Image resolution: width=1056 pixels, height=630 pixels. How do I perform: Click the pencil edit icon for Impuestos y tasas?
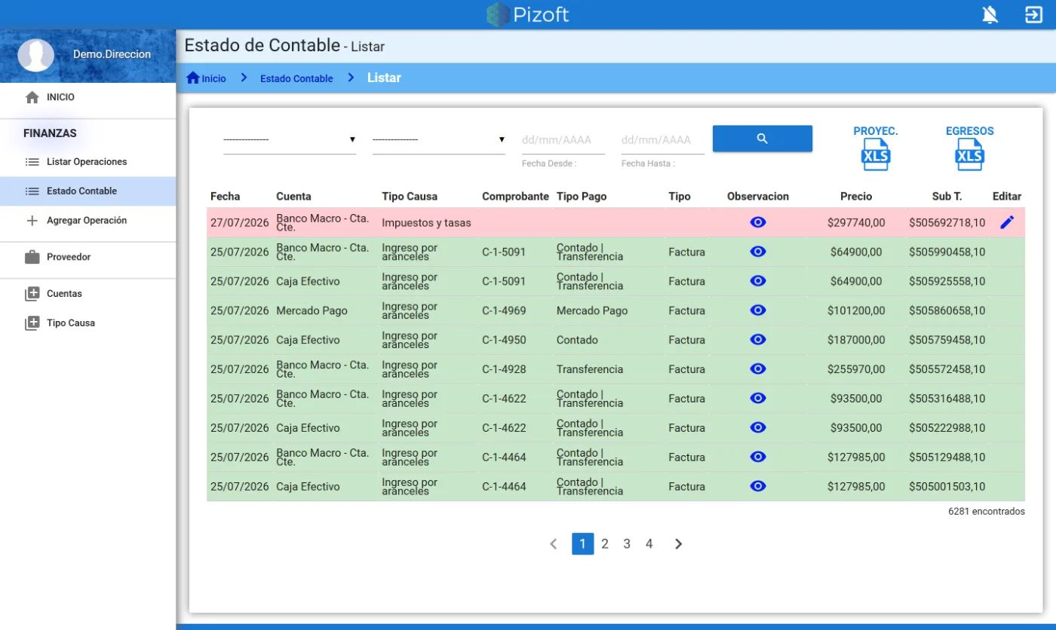[1007, 222]
